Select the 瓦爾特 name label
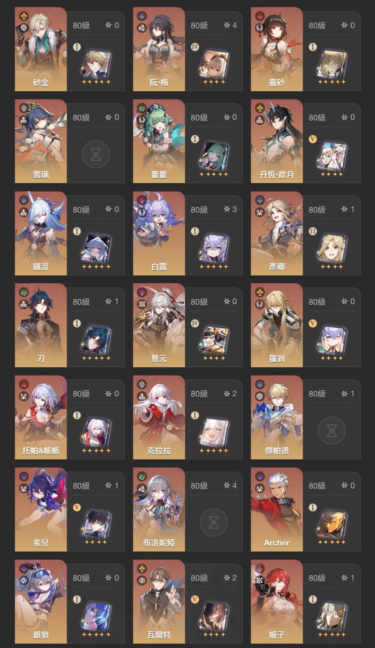Image resolution: width=375 pixels, height=648 pixels. (158, 635)
